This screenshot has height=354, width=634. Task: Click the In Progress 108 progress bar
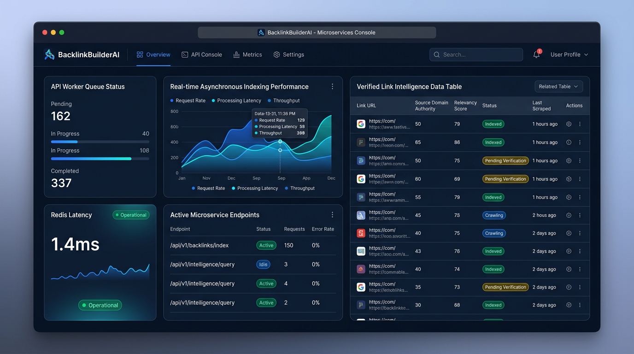[x=100, y=159]
